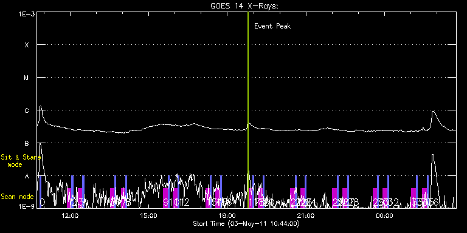This screenshot has height=233, width=467.
Task: Click the '21:00' time axis label
Action: click(306, 216)
